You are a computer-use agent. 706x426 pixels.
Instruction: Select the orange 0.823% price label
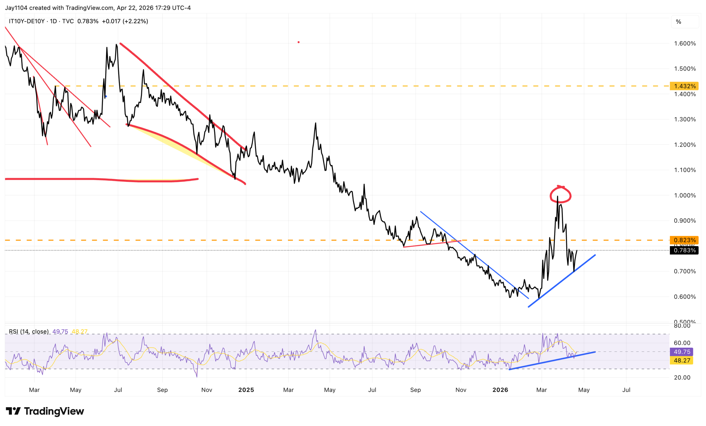tap(684, 240)
